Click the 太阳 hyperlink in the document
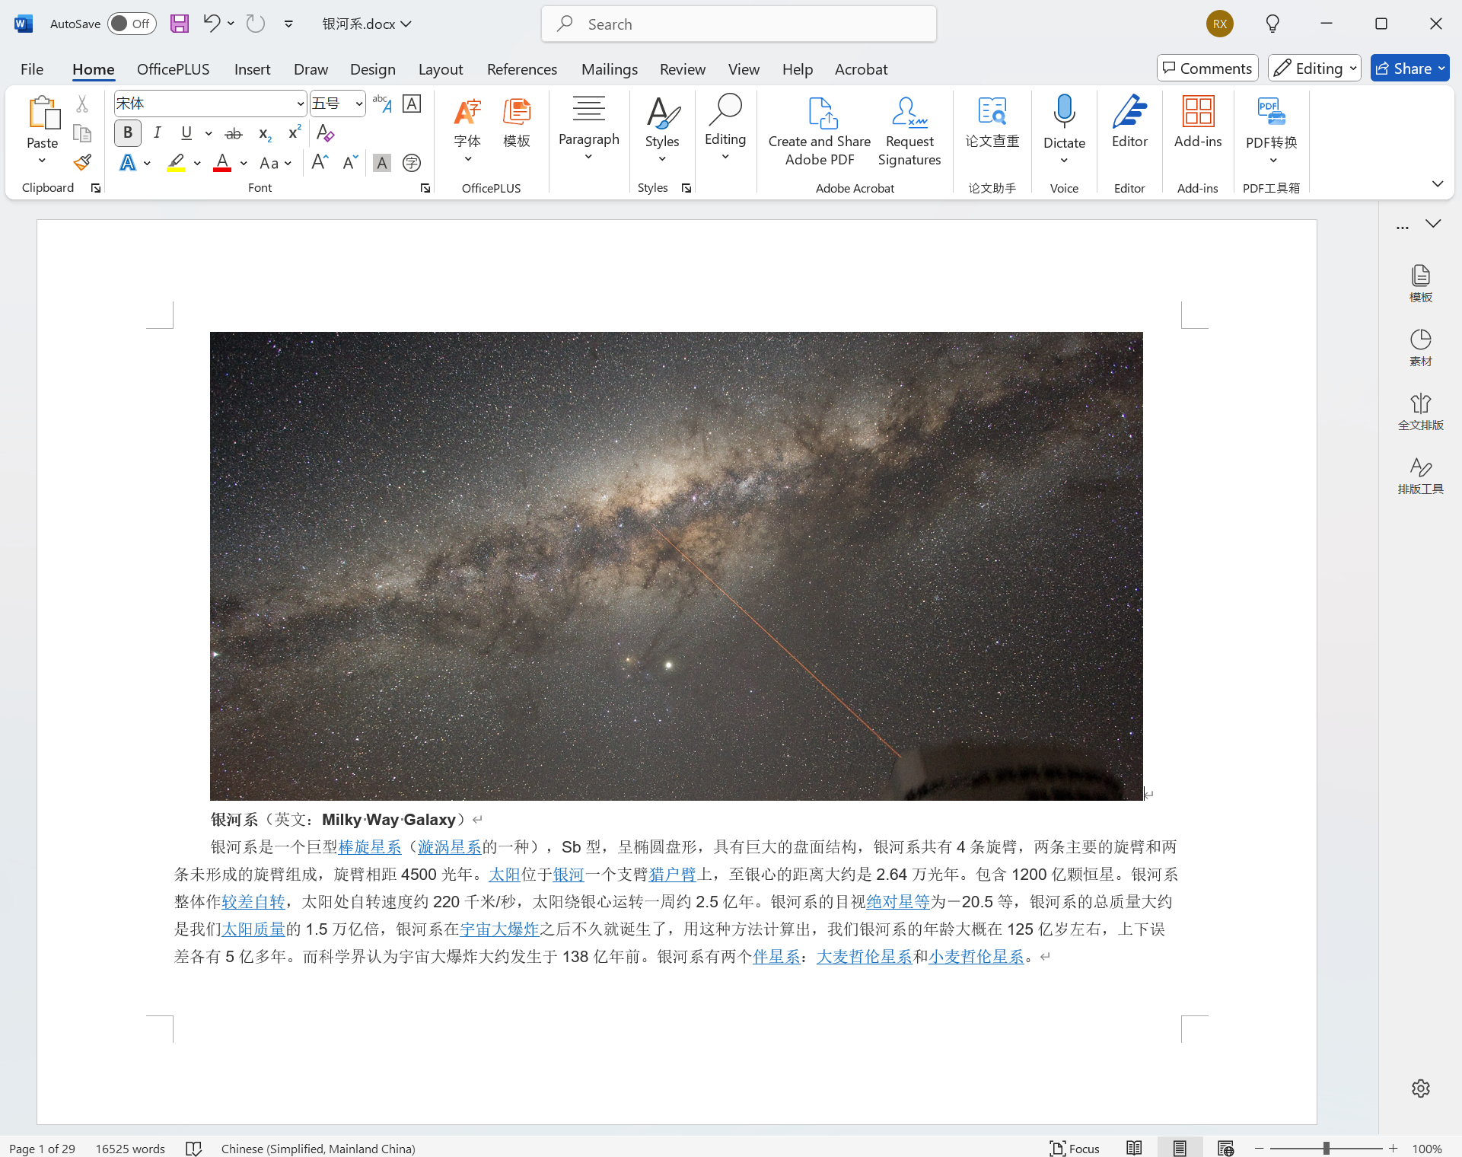1462x1157 pixels. pyautogui.click(x=504, y=874)
